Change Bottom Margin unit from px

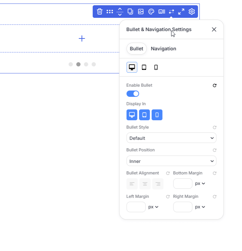pyautogui.click(x=200, y=184)
